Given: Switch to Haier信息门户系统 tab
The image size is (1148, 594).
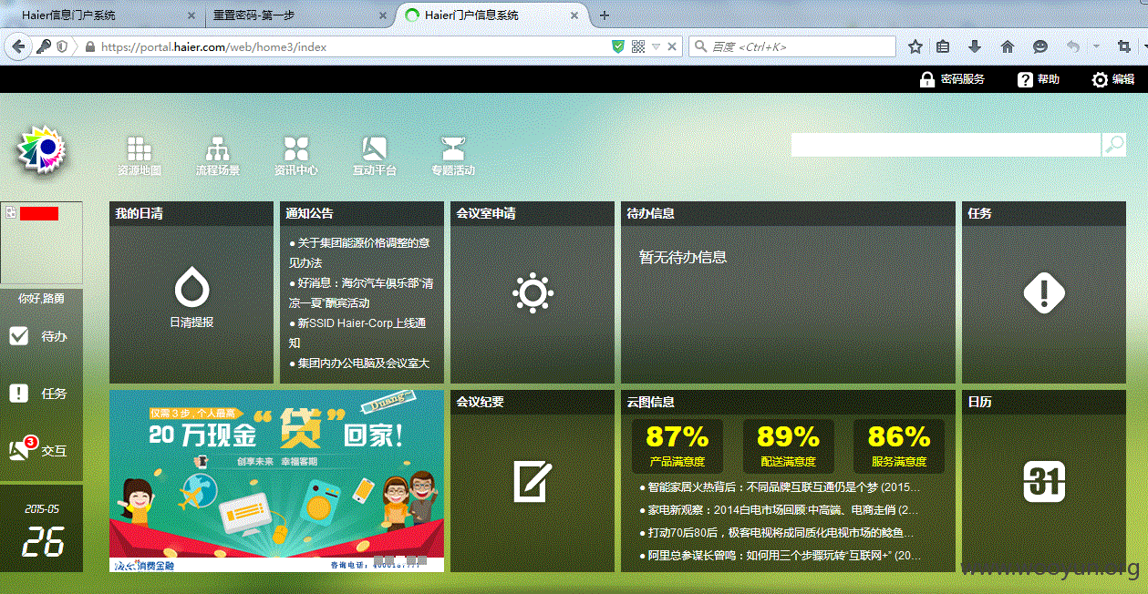Looking at the screenshot, I should click(x=100, y=15).
